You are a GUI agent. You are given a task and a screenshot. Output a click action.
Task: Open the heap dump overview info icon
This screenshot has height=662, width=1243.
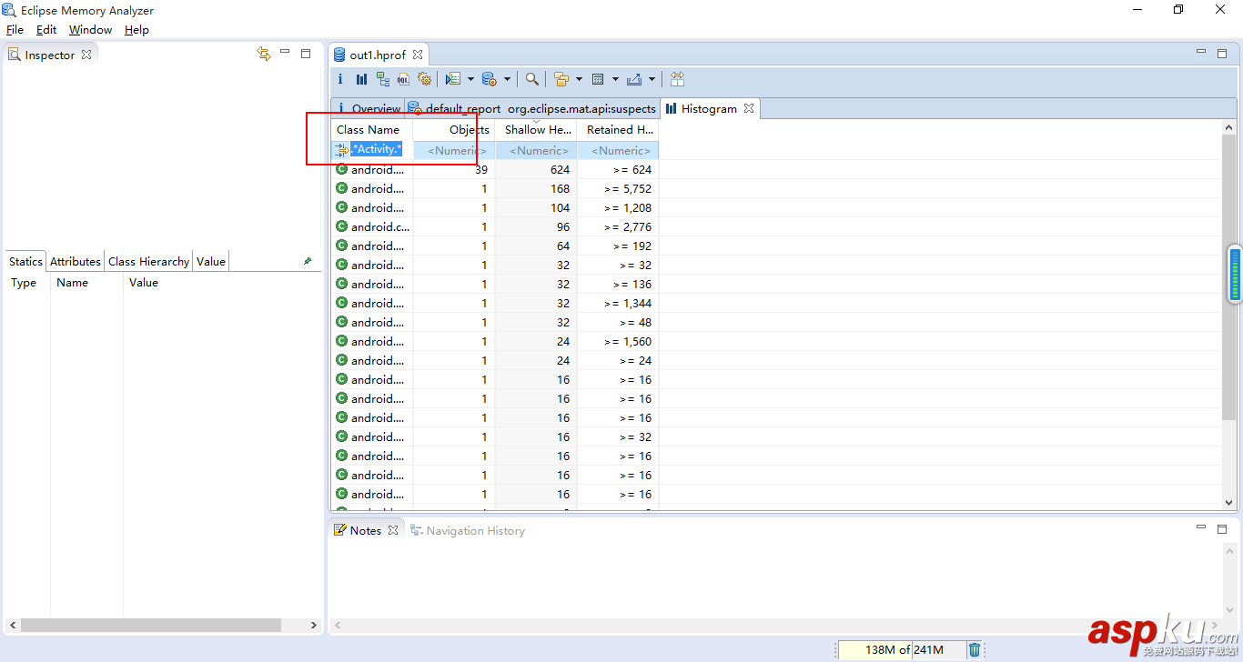tap(340, 79)
